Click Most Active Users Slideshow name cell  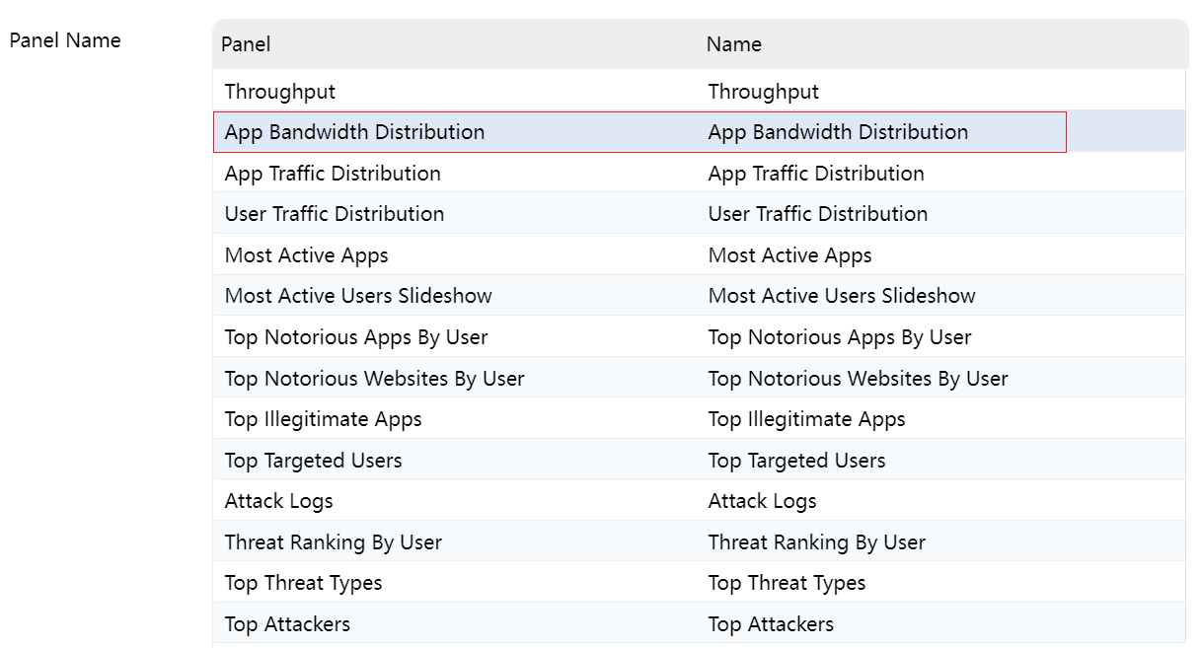[x=841, y=296]
